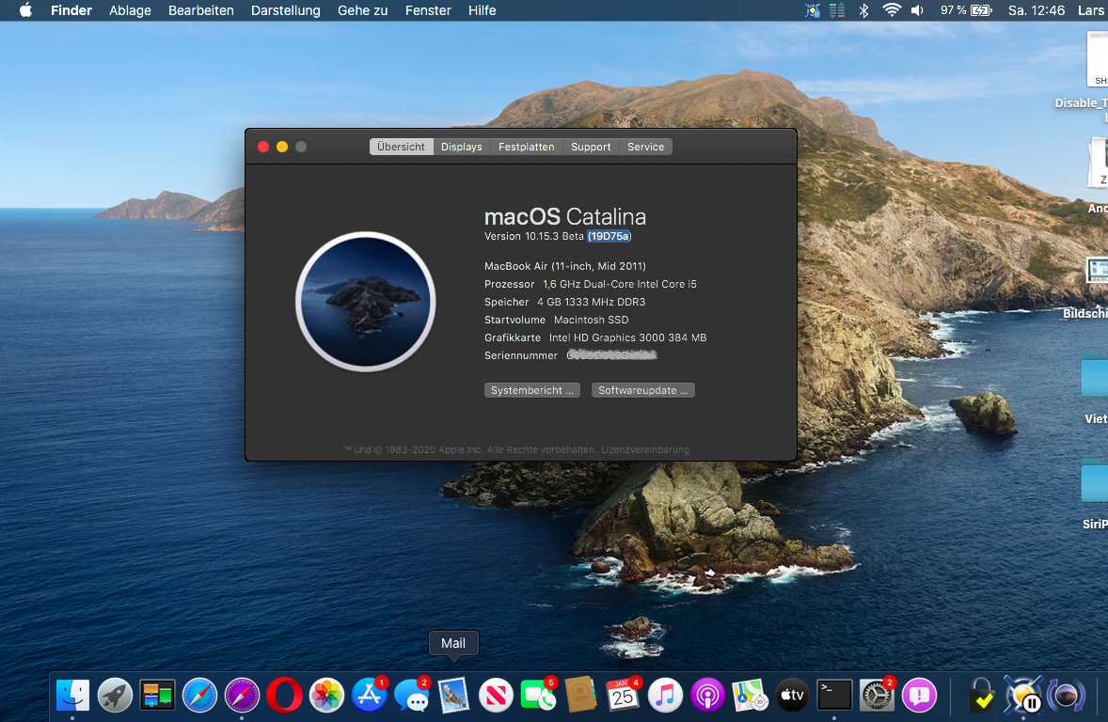Open the Apple TV app in Dock
Viewport: 1108px width, 722px height.
pos(792,696)
